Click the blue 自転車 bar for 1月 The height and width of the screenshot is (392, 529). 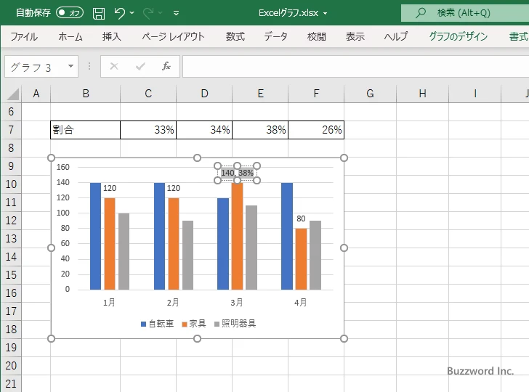[95, 236]
